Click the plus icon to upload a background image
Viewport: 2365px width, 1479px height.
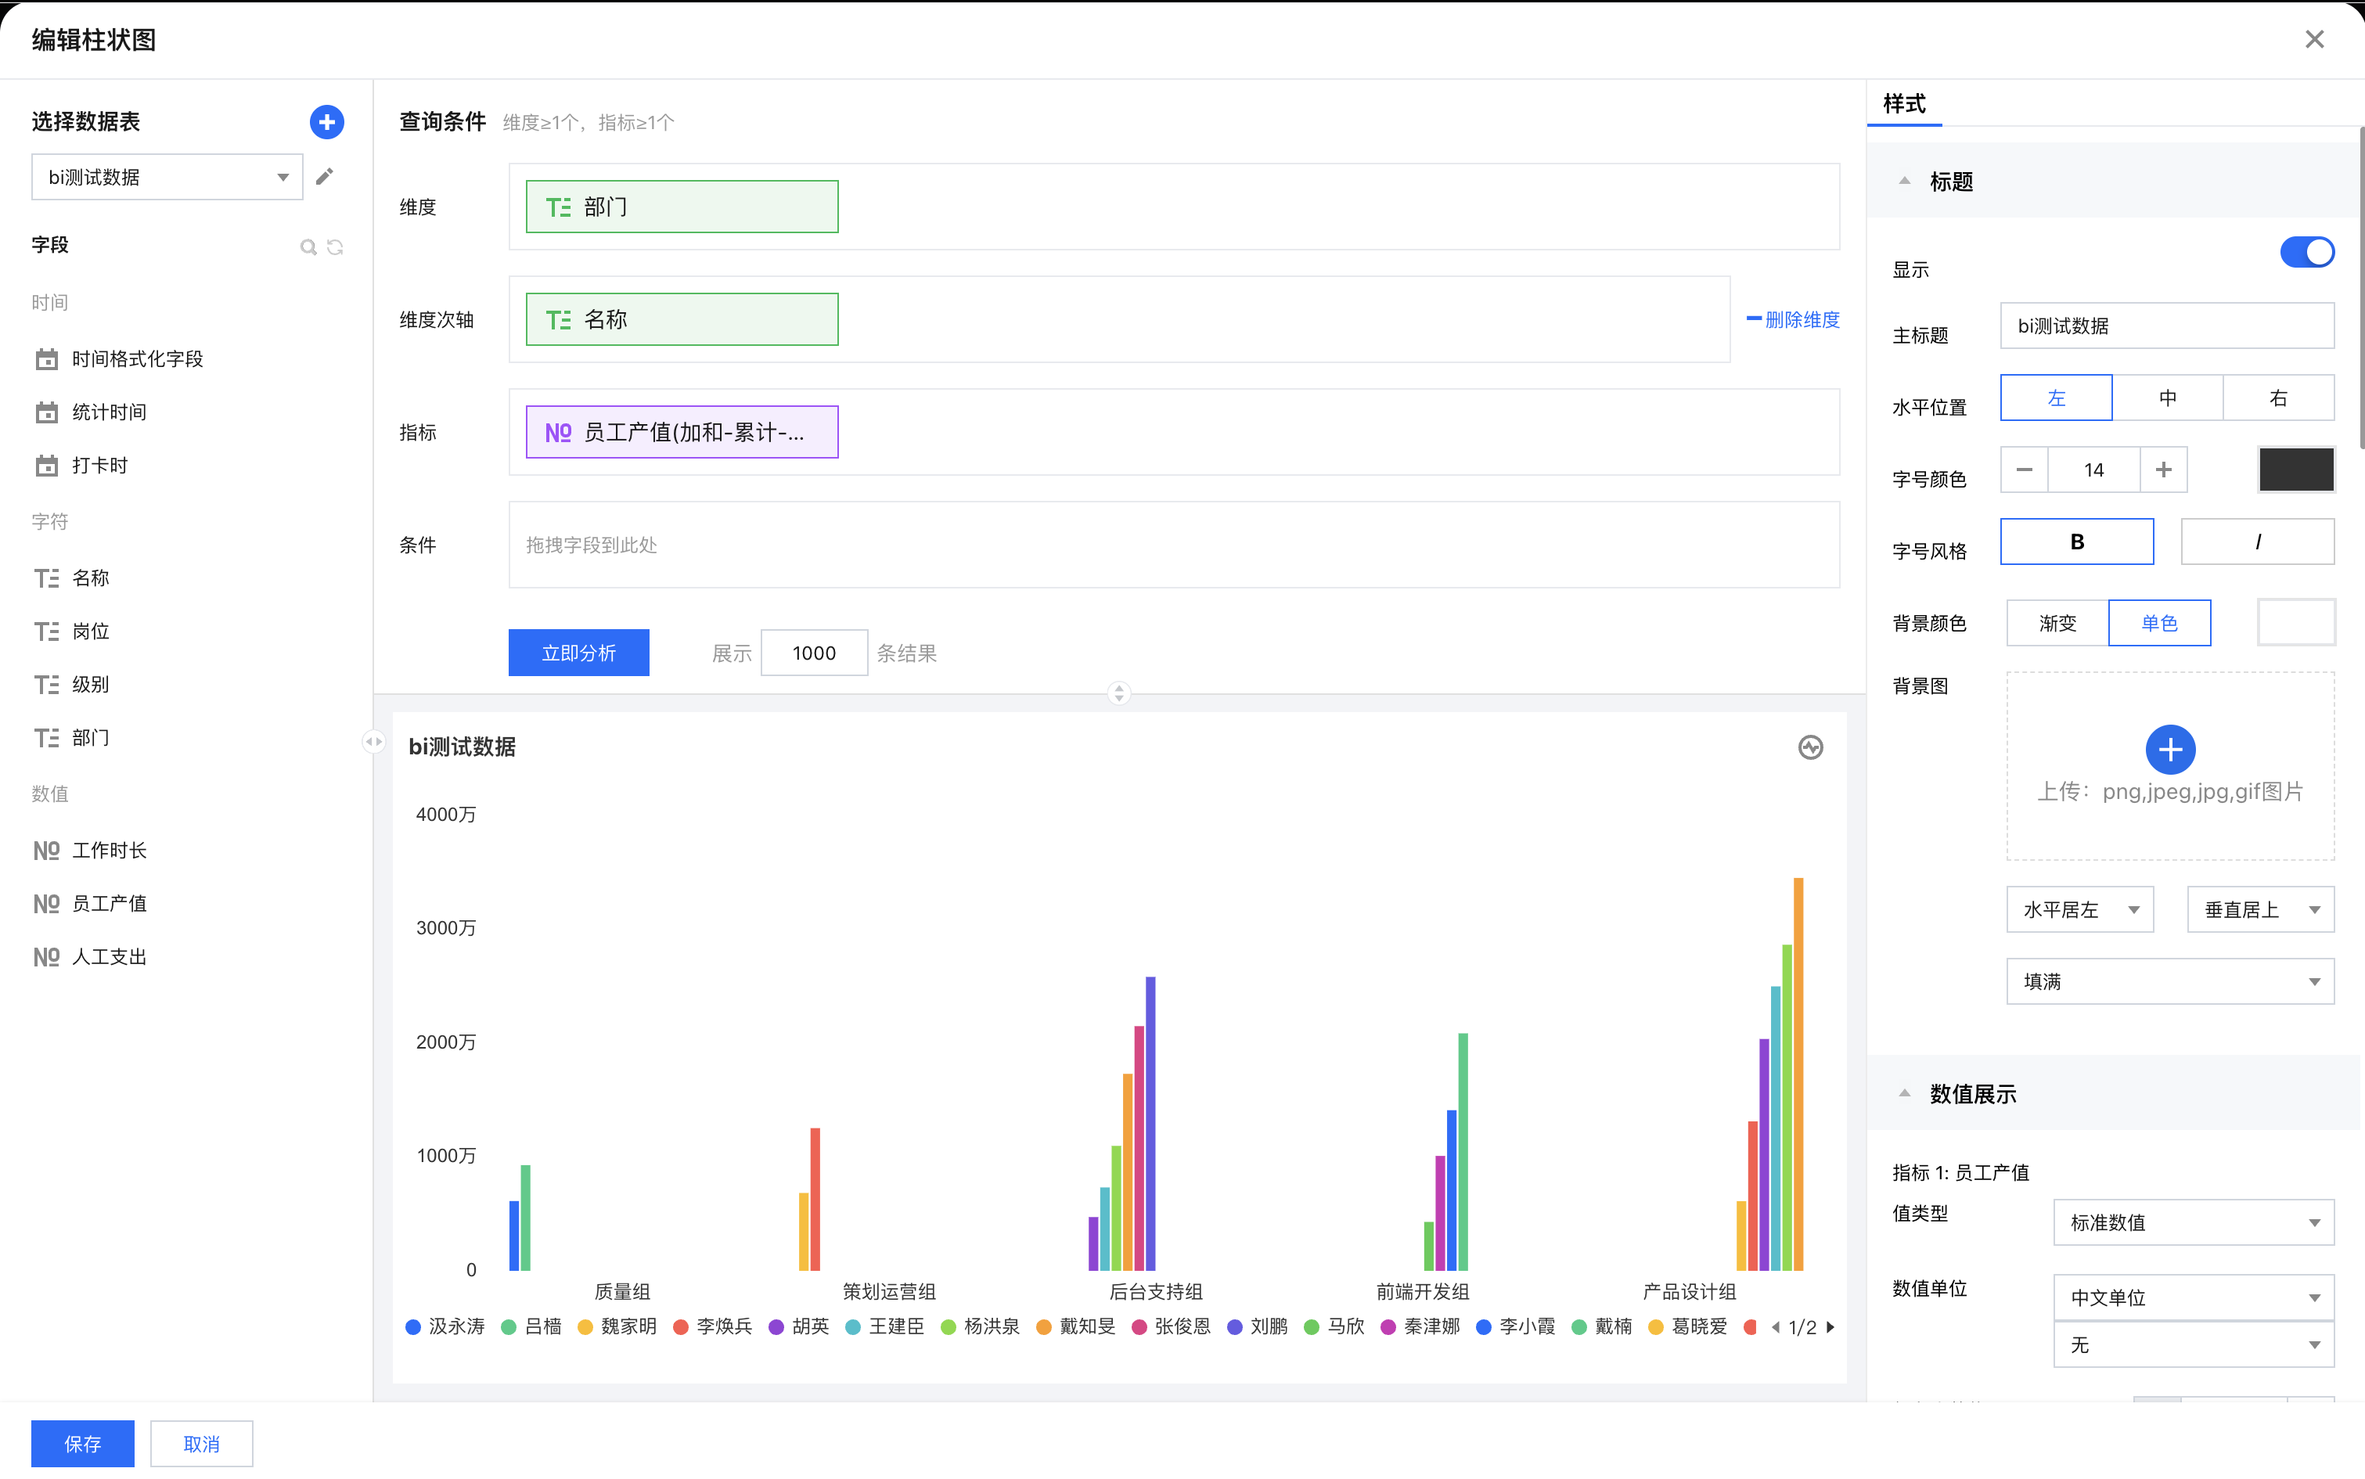2169,750
